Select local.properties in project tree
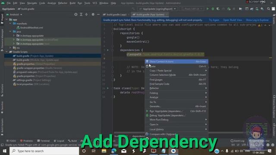 [x=31, y=84]
